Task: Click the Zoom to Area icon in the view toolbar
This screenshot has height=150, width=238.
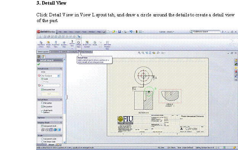Action: click(x=143, y=53)
